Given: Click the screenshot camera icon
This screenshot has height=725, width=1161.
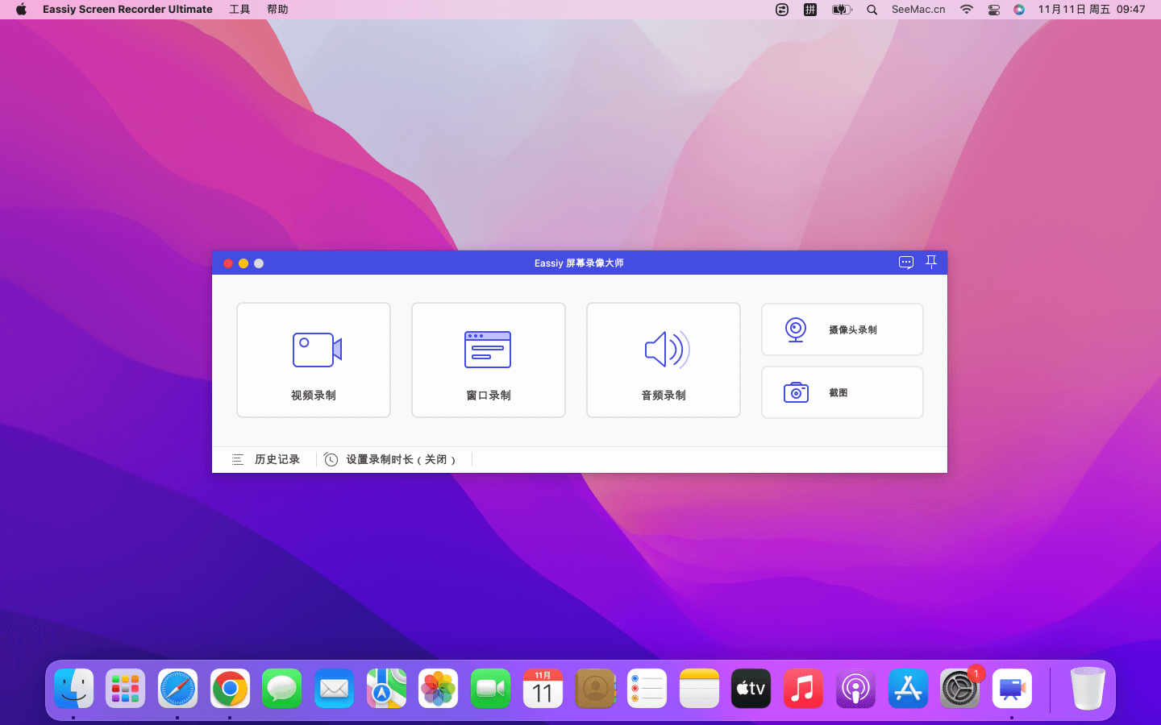Looking at the screenshot, I should (x=796, y=392).
